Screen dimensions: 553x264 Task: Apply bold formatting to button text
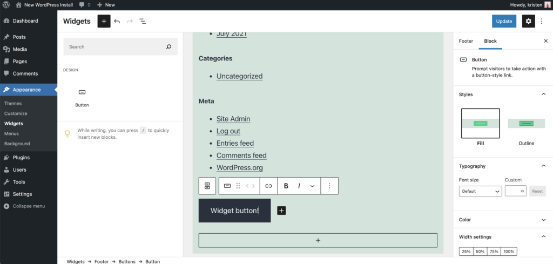(x=286, y=186)
